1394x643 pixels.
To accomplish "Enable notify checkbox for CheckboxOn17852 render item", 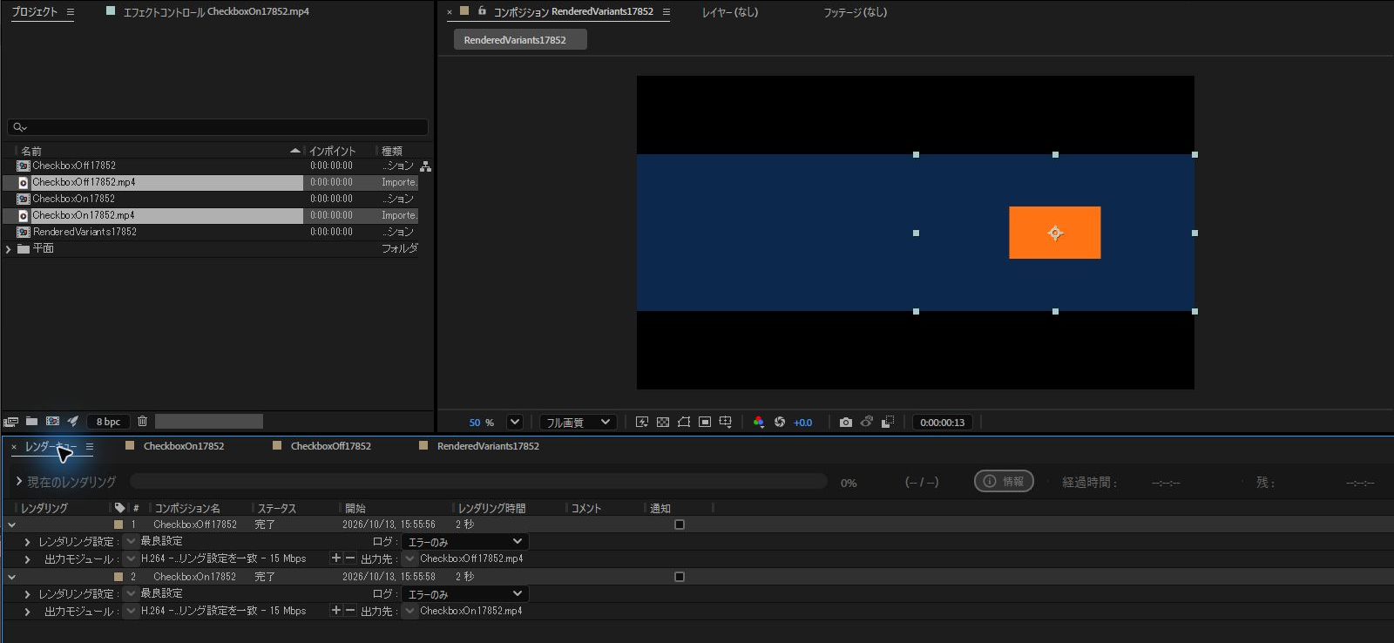I will point(680,577).
